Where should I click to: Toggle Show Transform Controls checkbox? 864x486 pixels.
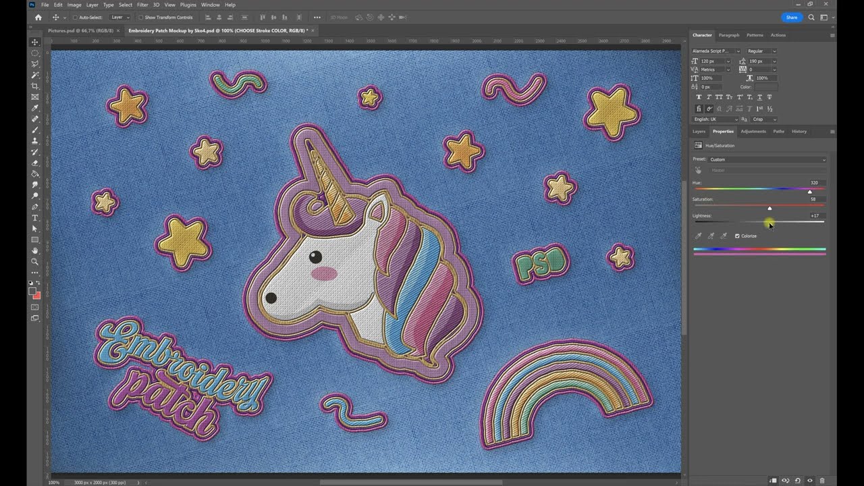tap(140, 18)
